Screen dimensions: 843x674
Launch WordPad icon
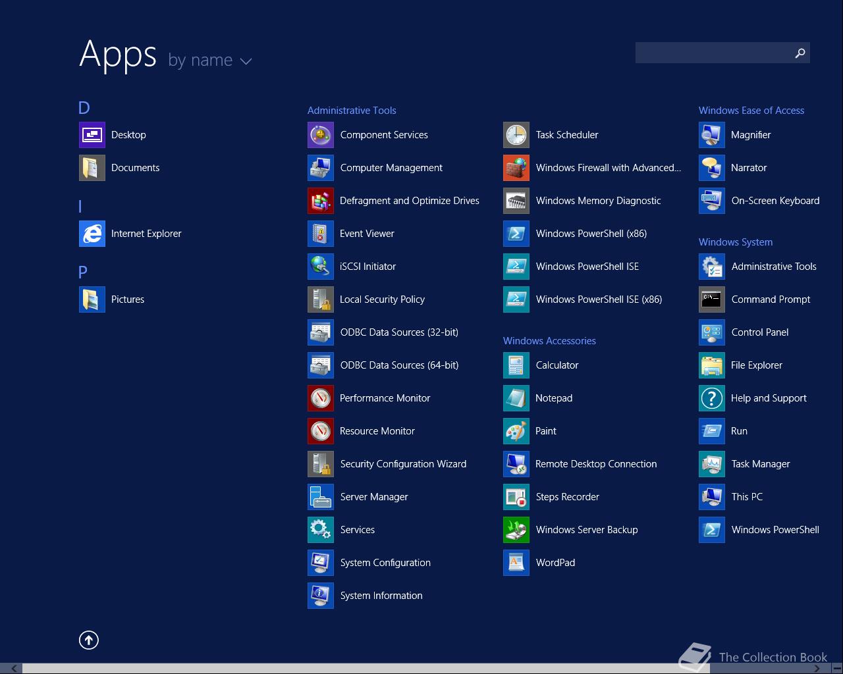[x=516, y=563]
